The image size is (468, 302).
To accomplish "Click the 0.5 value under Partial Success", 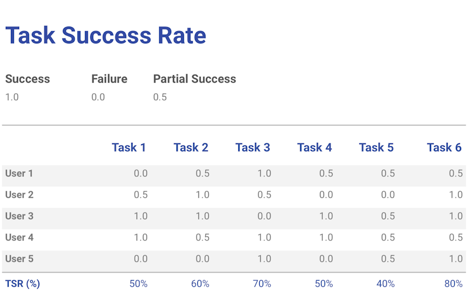I will [160, 97].
